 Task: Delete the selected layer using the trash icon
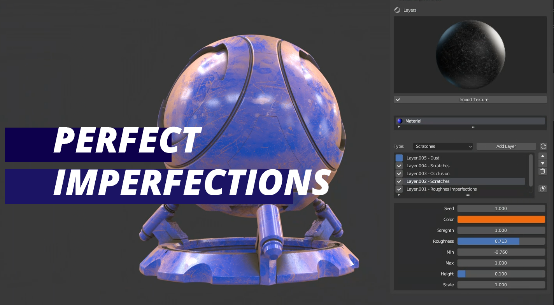542,171
